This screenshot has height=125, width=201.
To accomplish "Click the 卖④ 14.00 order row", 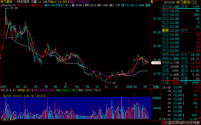I will (x=181, y=15).
